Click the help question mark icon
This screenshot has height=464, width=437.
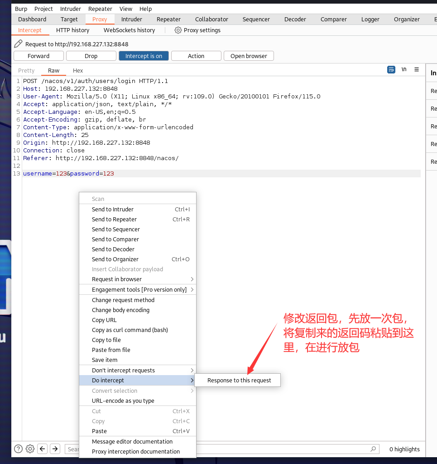[x=18, y=449]
